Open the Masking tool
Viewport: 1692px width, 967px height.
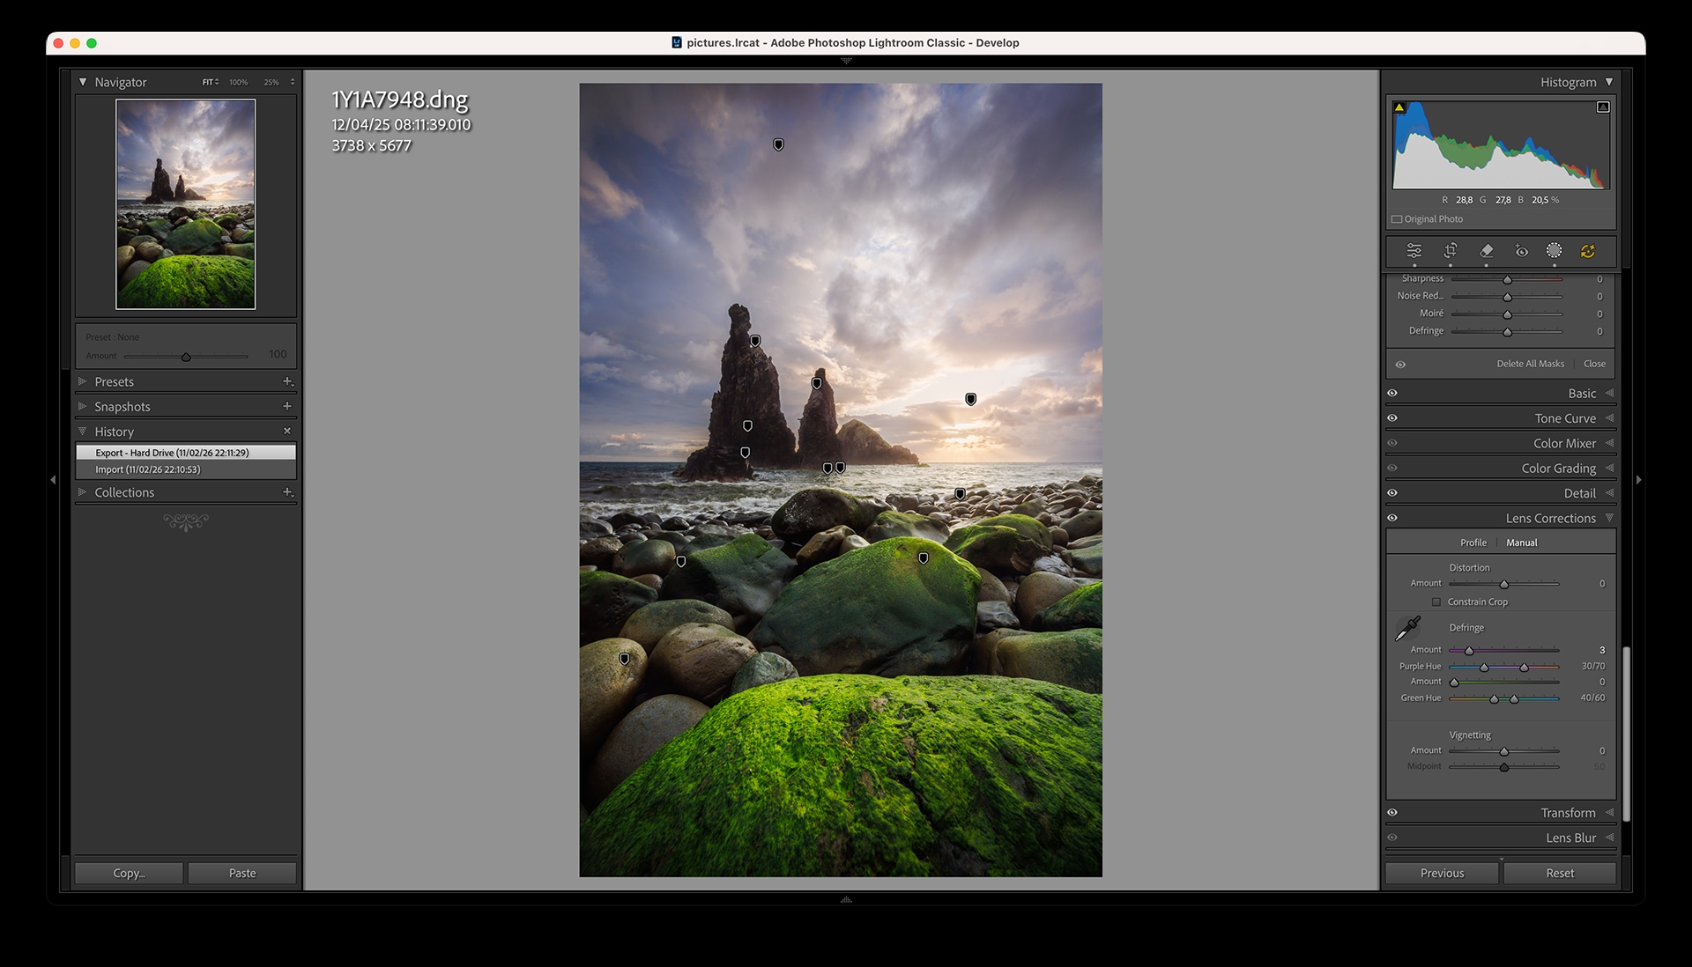[1555, 251]
